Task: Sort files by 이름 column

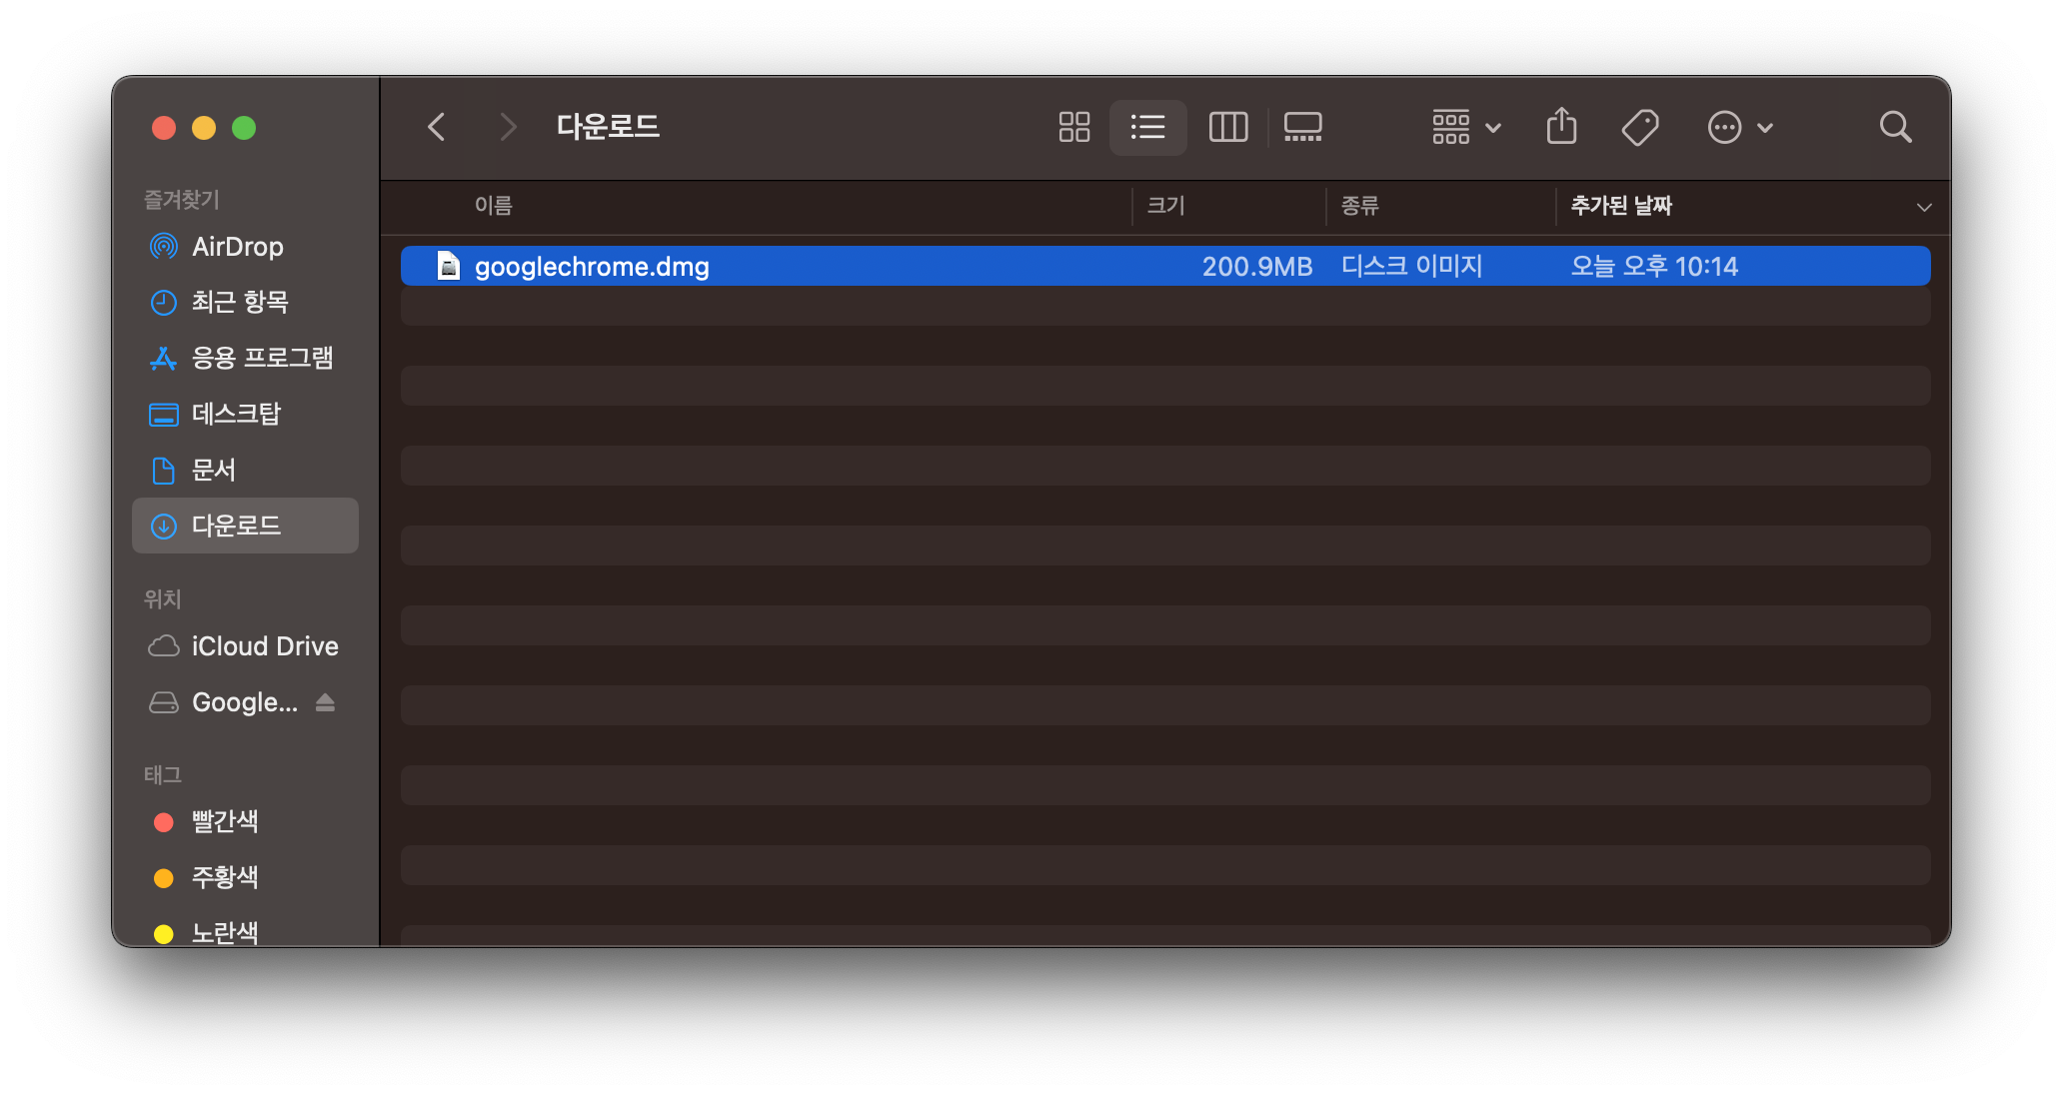Action: tap(494, 206)
